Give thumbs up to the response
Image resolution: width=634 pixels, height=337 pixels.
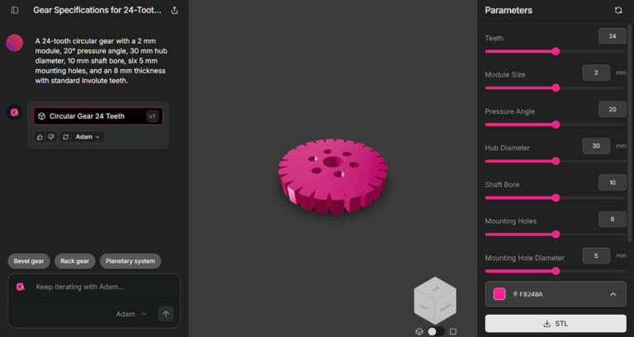coord(40,137)
